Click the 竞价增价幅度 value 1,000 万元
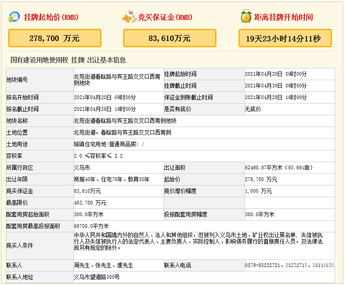 [x=258, y=191]
